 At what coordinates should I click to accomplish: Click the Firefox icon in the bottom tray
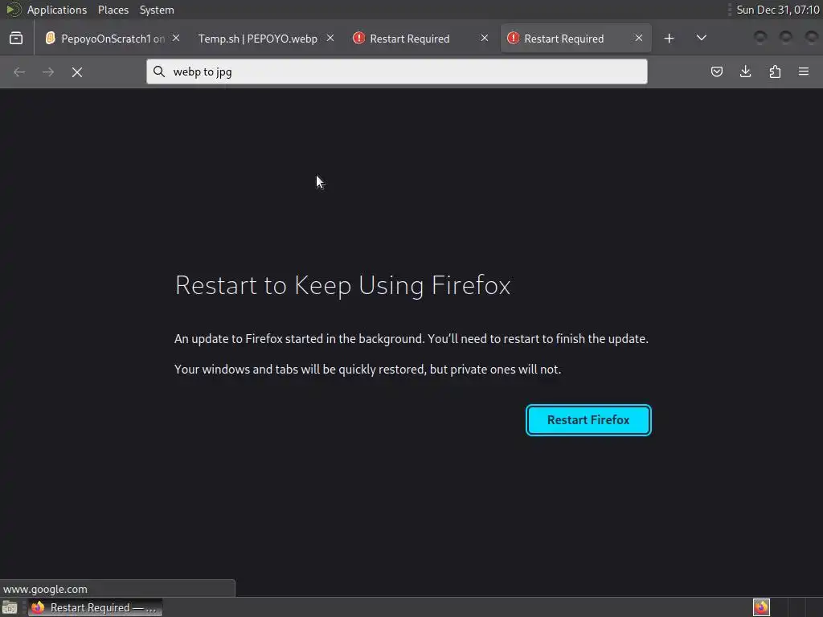pos(761,607)
